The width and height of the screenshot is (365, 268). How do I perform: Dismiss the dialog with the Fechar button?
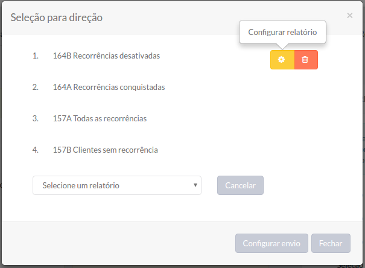[331, 243]
